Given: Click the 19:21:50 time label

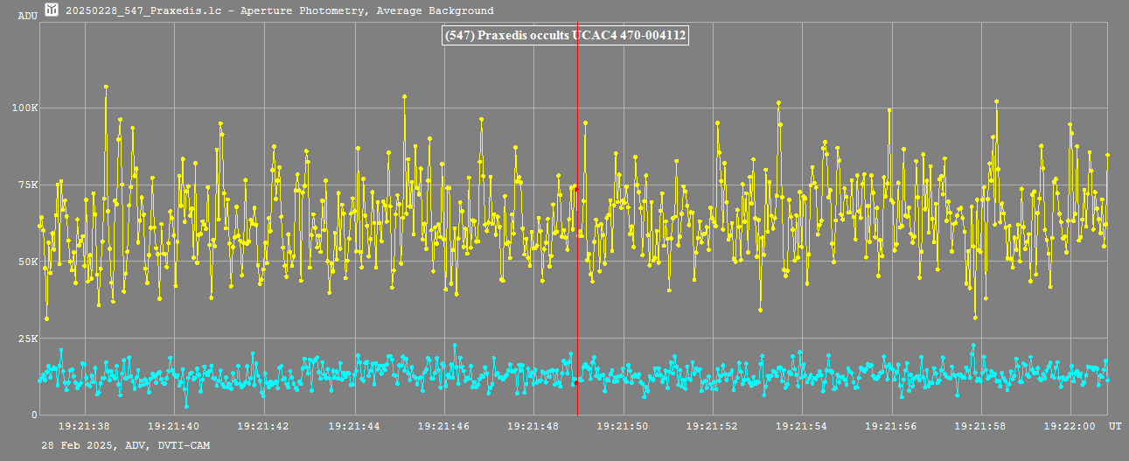Looking at the screenshot, I should (x=624, y=427).
